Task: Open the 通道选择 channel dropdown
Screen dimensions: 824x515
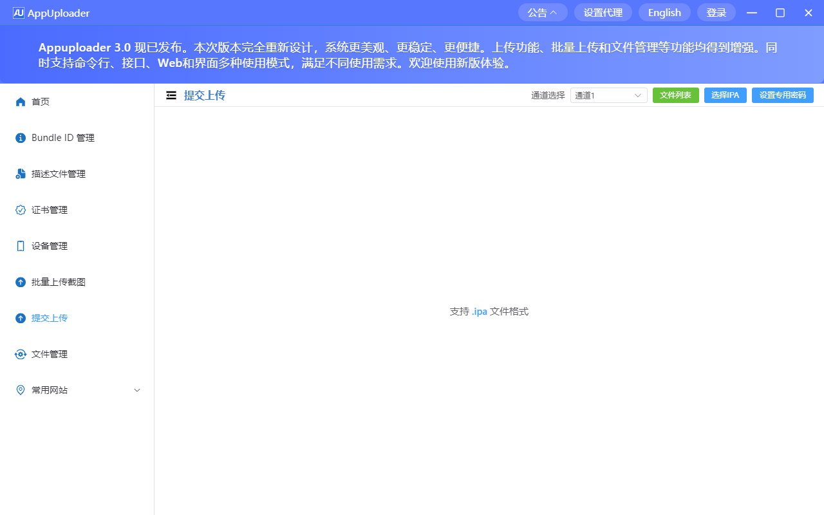Action: [x=608, y=95]
